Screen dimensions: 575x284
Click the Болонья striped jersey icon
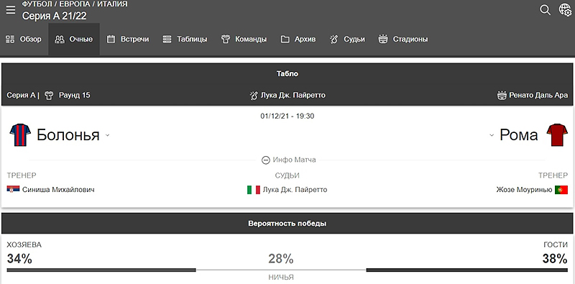[20, 135]
